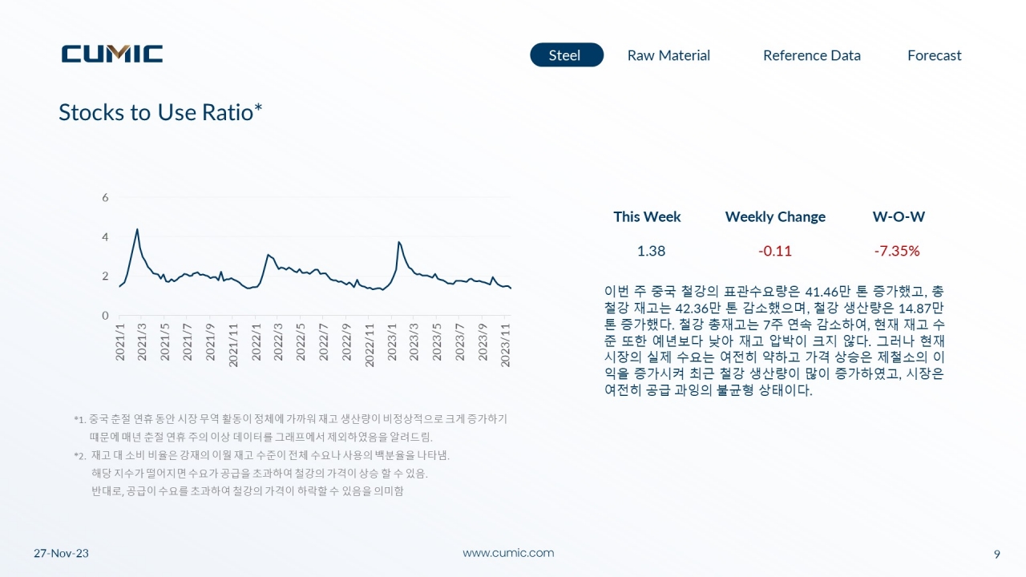This screenshot has height=577, width=1026.
Task: Select the W-O-W column header
Action: (899, 216)
